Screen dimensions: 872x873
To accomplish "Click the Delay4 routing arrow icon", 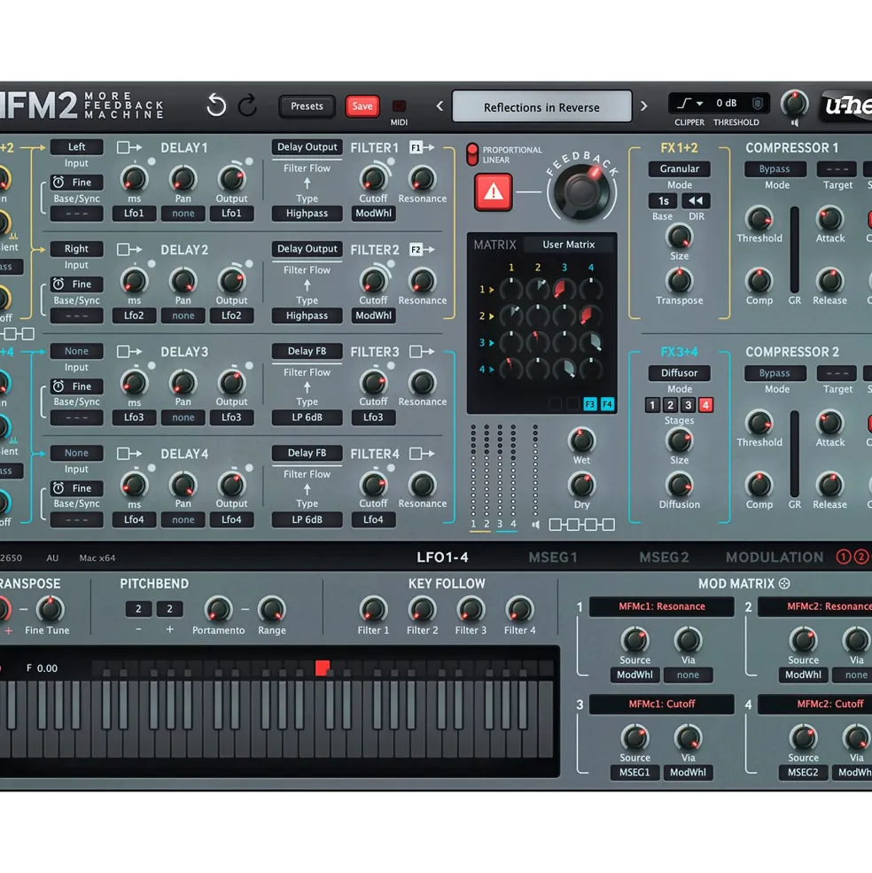I will click(129, 453).
